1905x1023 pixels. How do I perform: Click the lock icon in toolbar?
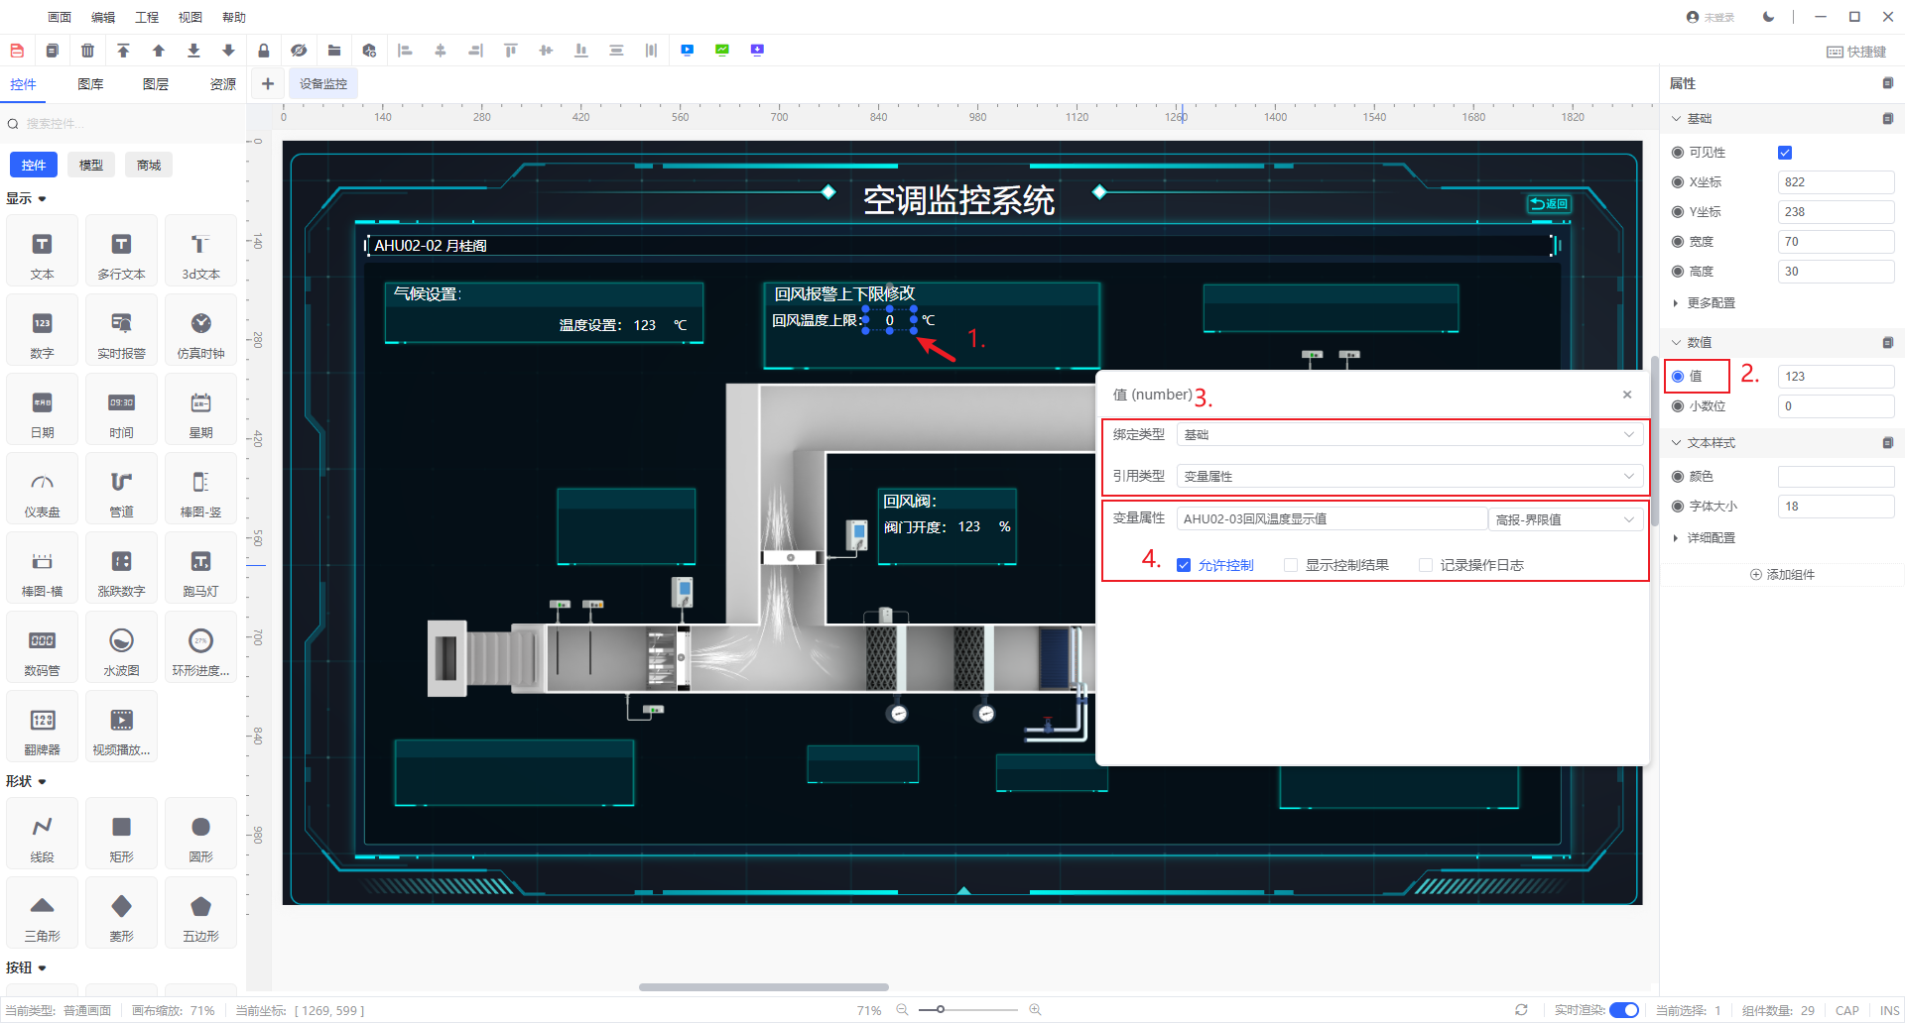pyautogui.click(x=263, y=51)
